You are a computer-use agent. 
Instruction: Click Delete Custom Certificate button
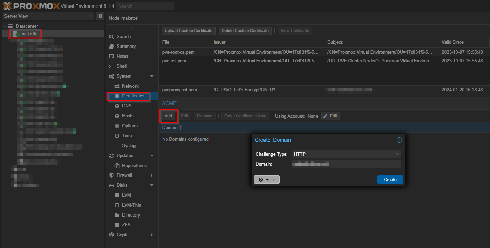[245, 31]
